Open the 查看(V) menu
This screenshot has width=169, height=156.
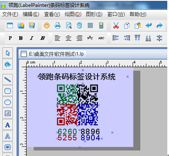(52, 14)
